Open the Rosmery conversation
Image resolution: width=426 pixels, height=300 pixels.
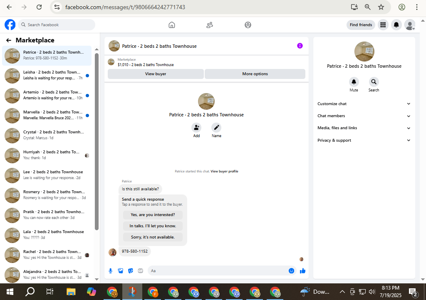pos(47,195)
